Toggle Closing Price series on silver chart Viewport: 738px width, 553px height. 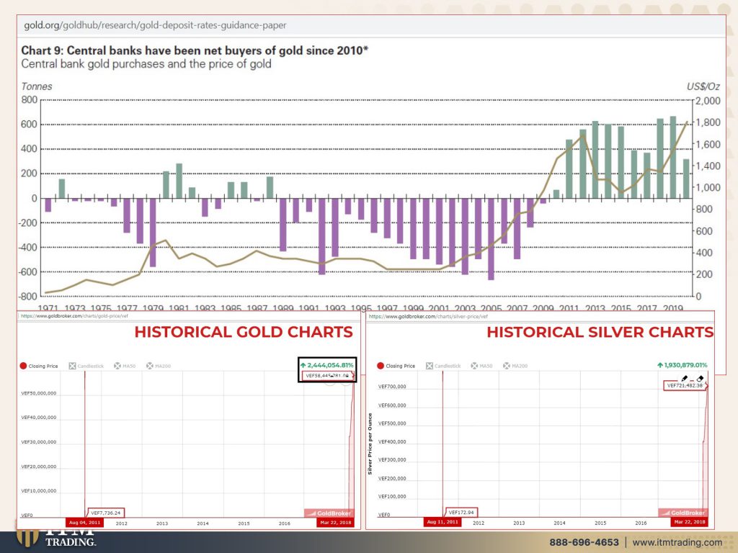396,366
